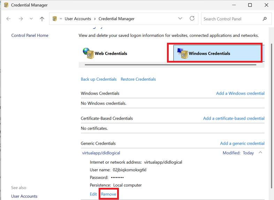The height and width of the screenshot is (200, 274).
Task: Go back with the left arrow
Action: click(x=8, y=19)
